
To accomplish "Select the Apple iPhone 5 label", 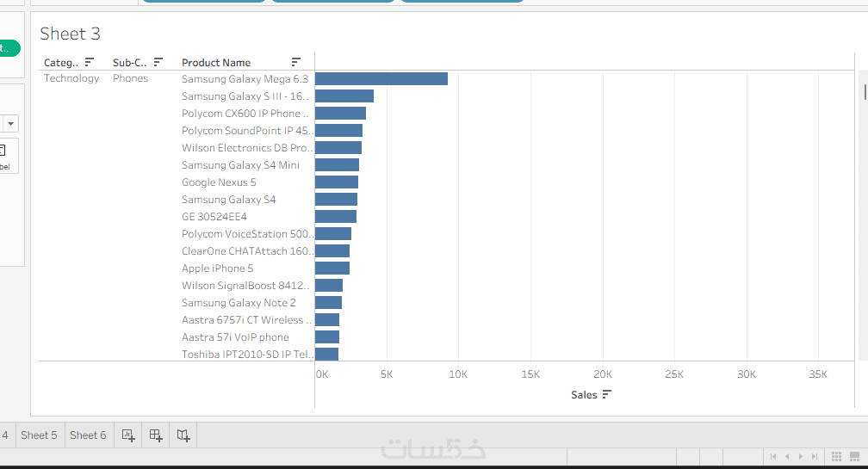I will [x=218, y=268].
